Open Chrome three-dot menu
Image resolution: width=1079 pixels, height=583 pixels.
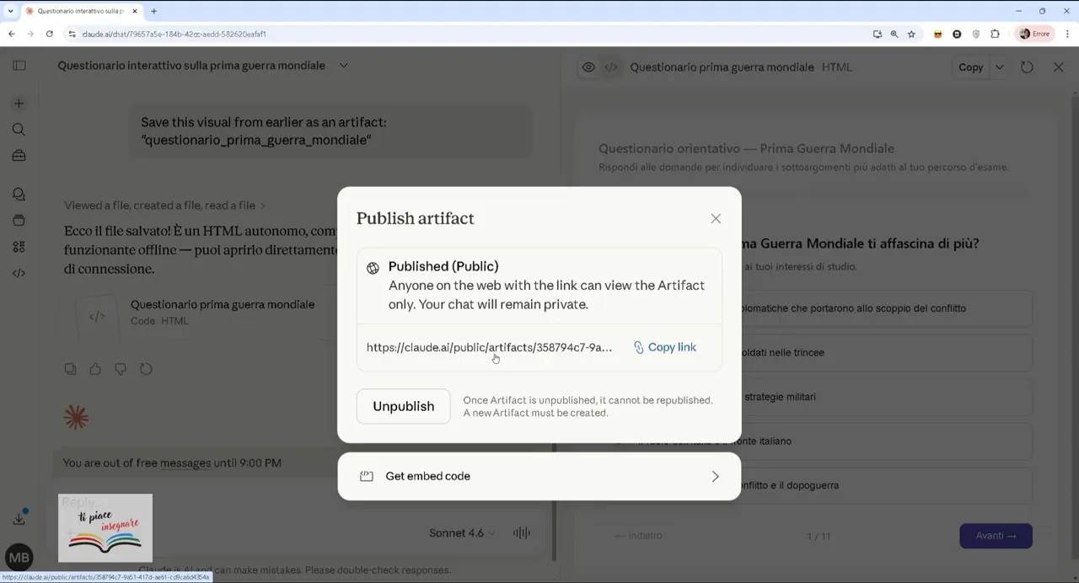click(1068, 34)
